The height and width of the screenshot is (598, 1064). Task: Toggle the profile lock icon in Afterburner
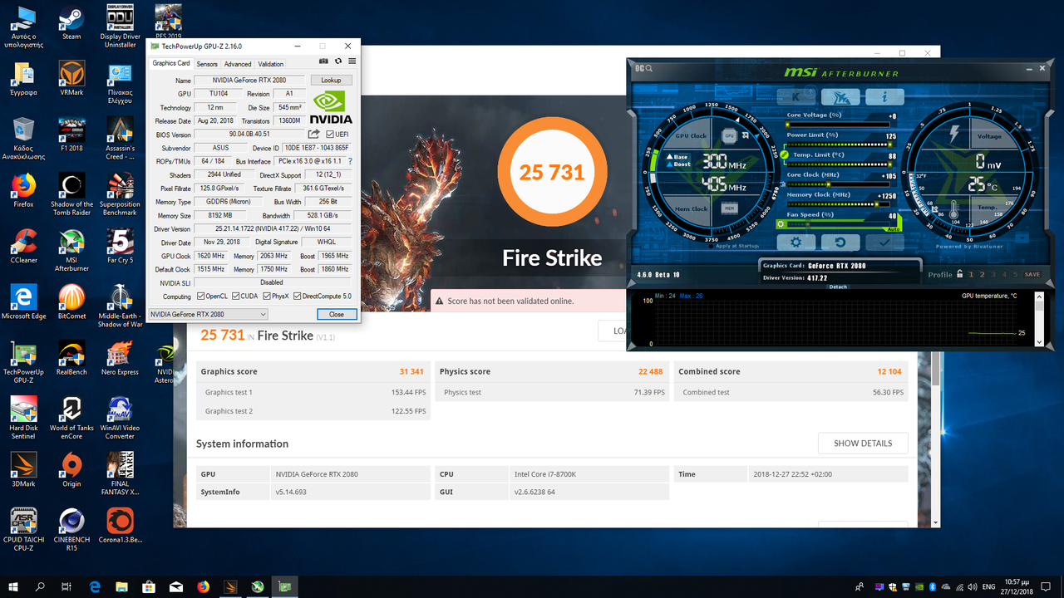(960, 274)
